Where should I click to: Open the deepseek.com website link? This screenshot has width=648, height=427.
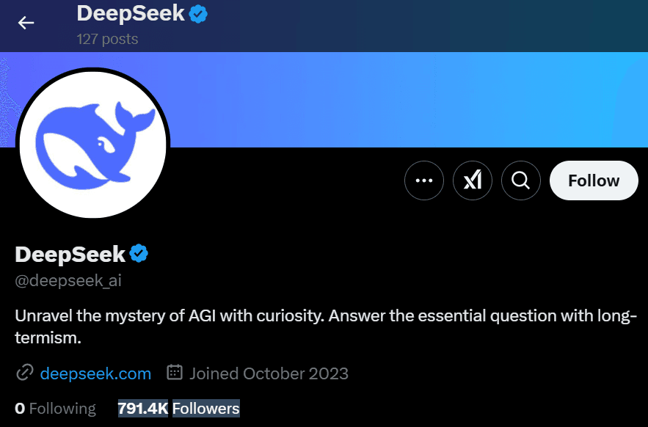click(x=95, y=373)
